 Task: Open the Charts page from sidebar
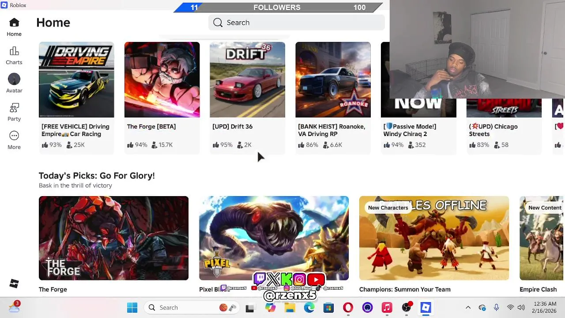[14, 56]
